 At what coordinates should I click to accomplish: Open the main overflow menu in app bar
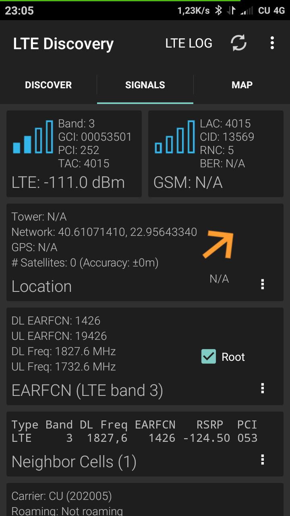272,43
